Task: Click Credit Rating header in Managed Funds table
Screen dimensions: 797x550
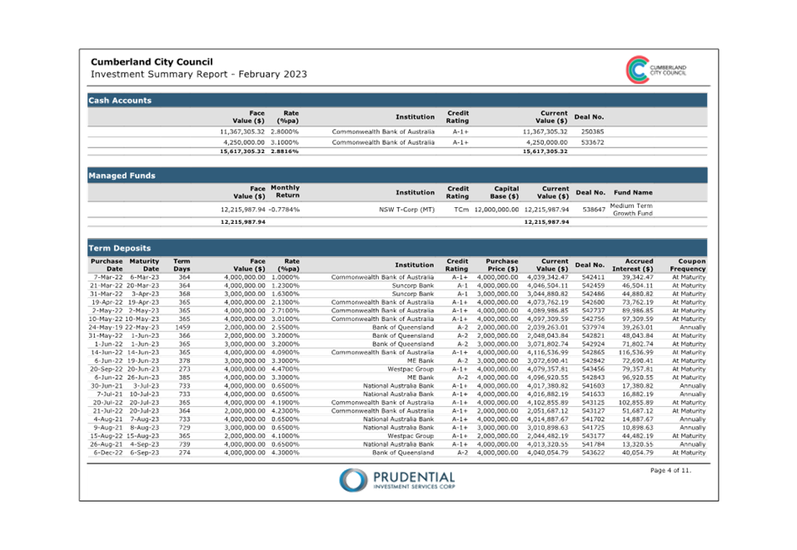Action: pos(457,192)
